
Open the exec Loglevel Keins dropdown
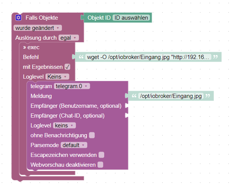pyautogui.click(x=57, y=77)
